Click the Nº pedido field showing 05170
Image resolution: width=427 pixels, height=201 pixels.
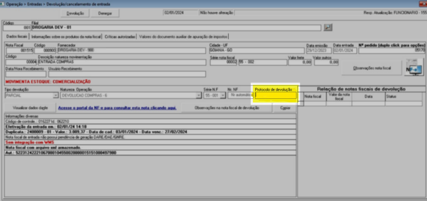click(392, 50)
